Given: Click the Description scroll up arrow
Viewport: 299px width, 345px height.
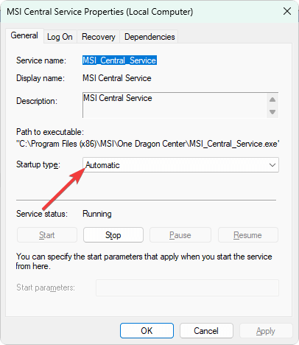Looking at the screenshot, I should [272, 100].
